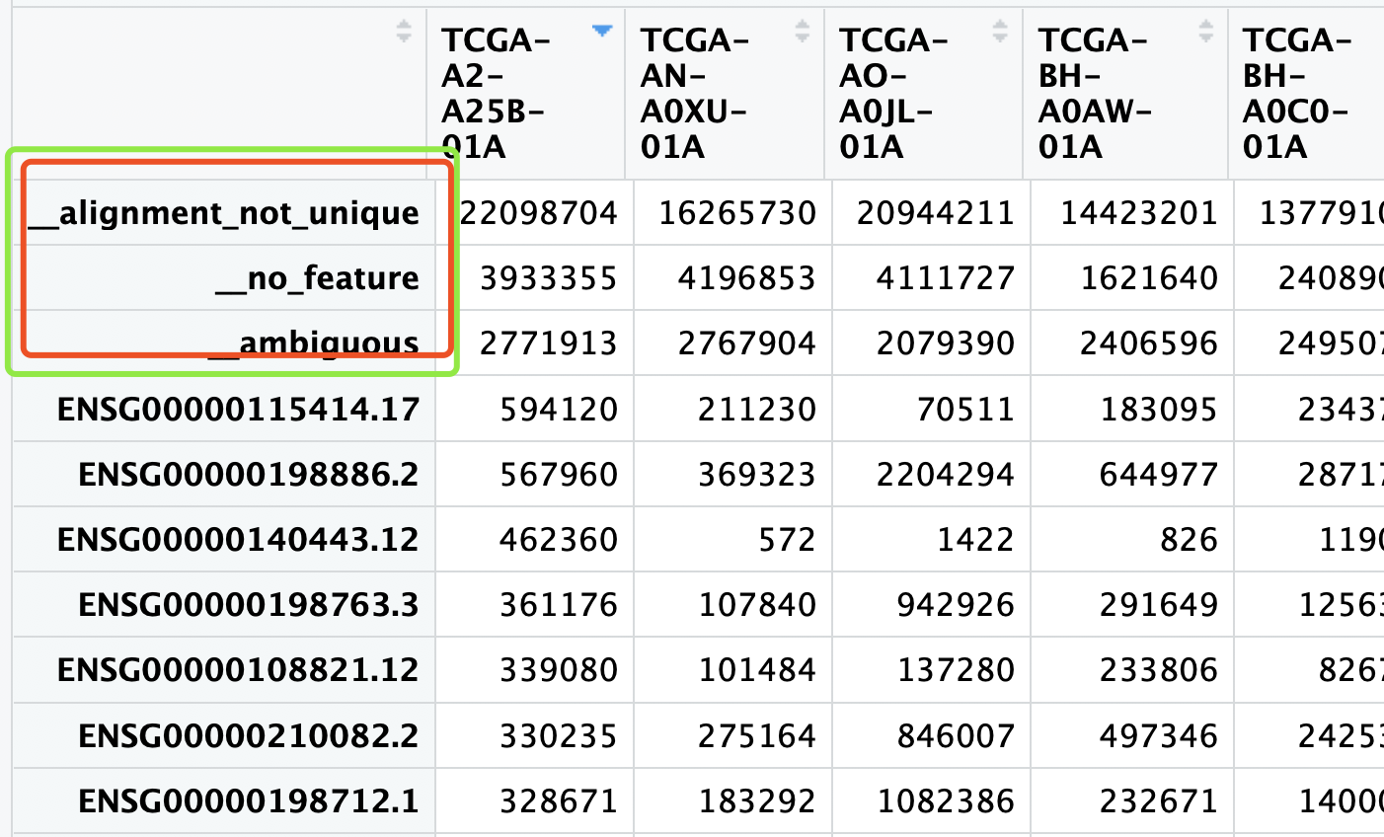Click the cell with value 291649

1132,604
